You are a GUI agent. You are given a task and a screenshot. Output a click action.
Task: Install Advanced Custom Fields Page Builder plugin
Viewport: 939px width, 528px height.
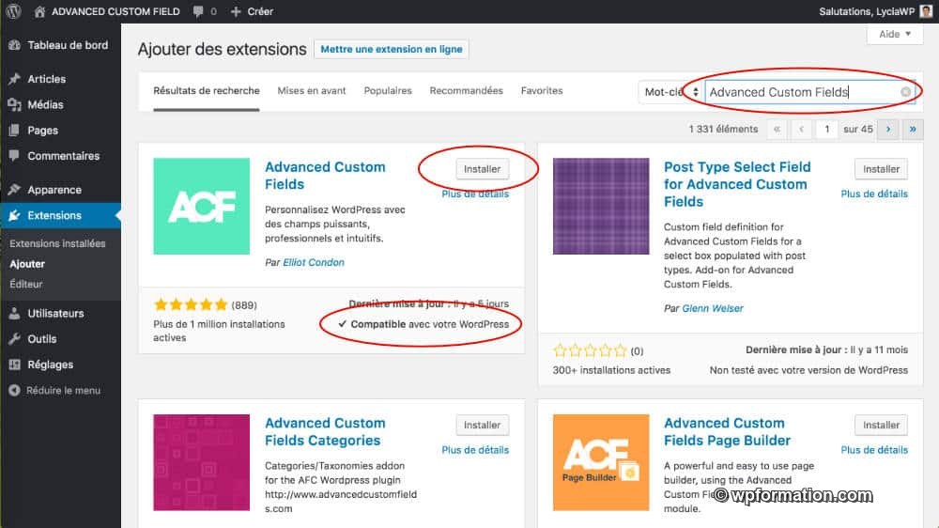pyautogui.click(x=881, y=425)
